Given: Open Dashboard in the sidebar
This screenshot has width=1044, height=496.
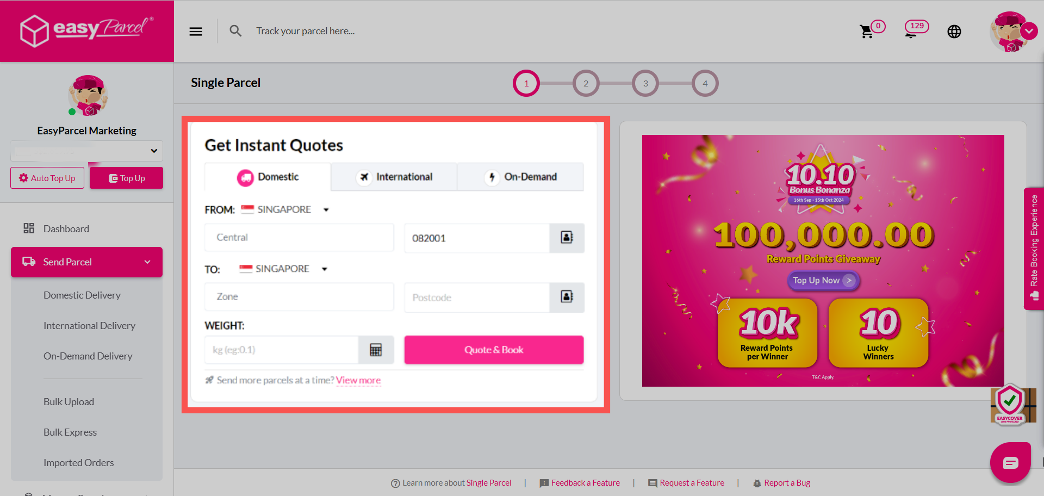Looking at the screenshot, I should [x=66, y=229].
